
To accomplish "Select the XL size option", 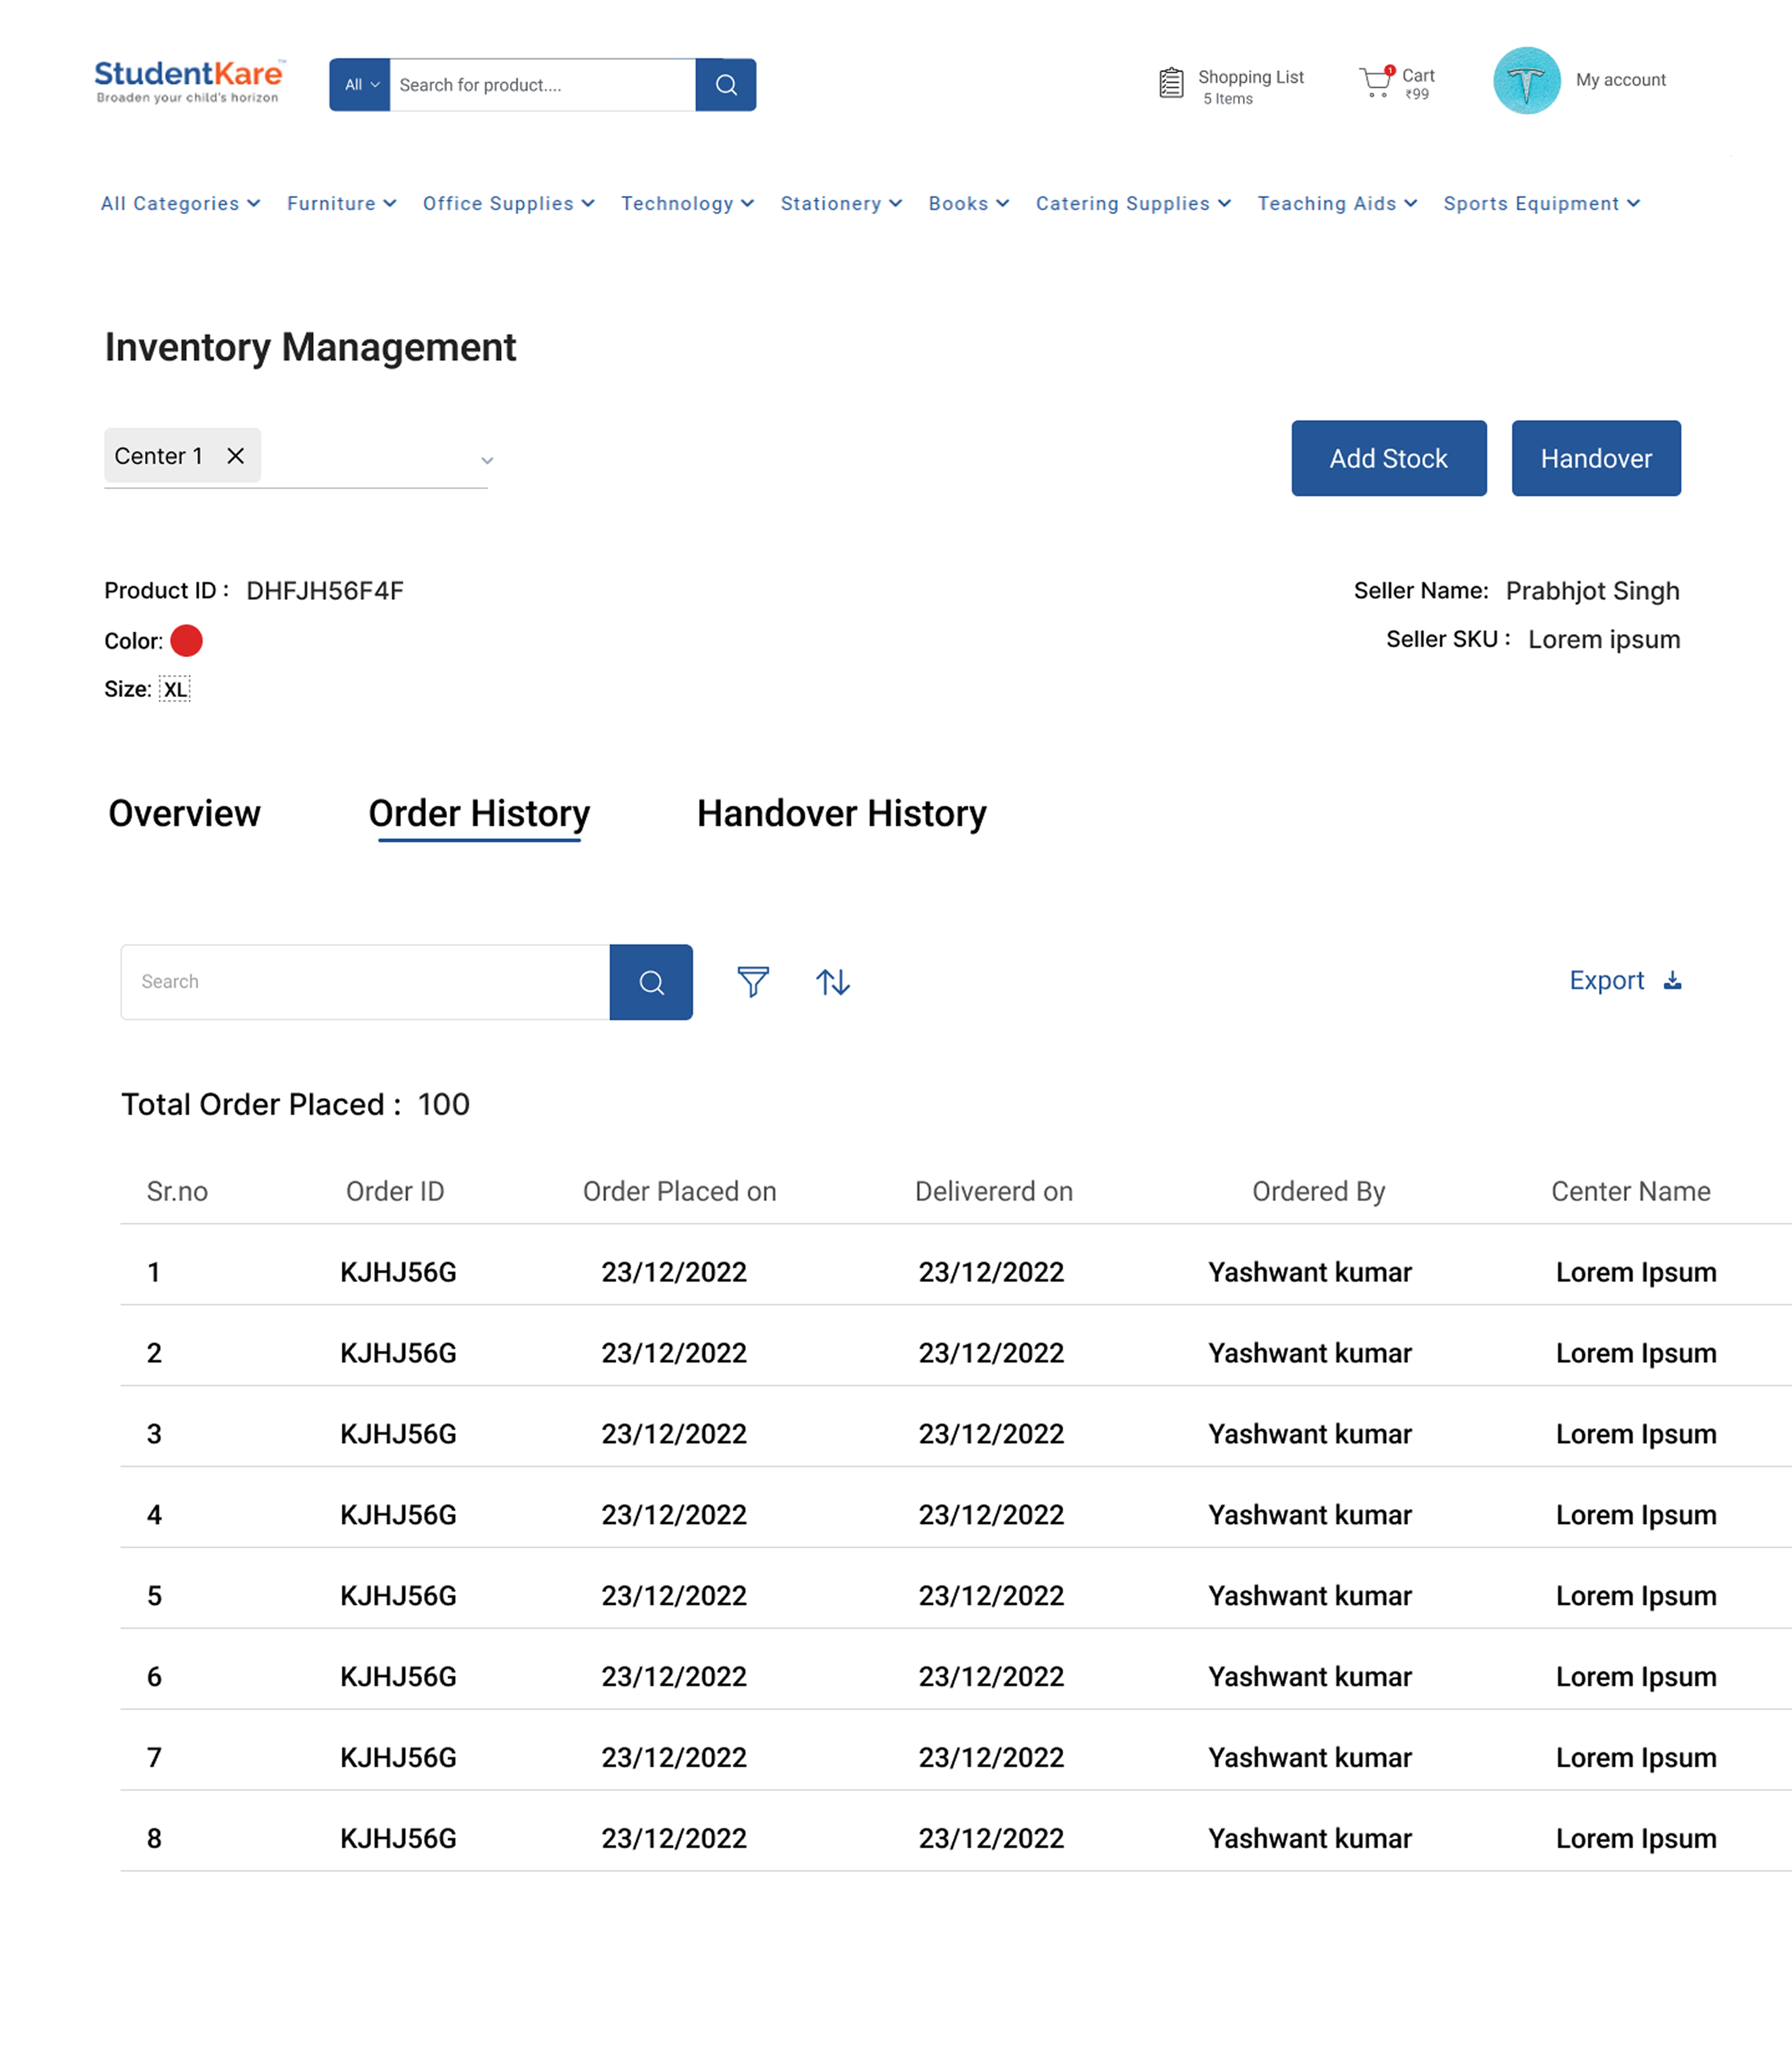I will (x=176, y=688).
